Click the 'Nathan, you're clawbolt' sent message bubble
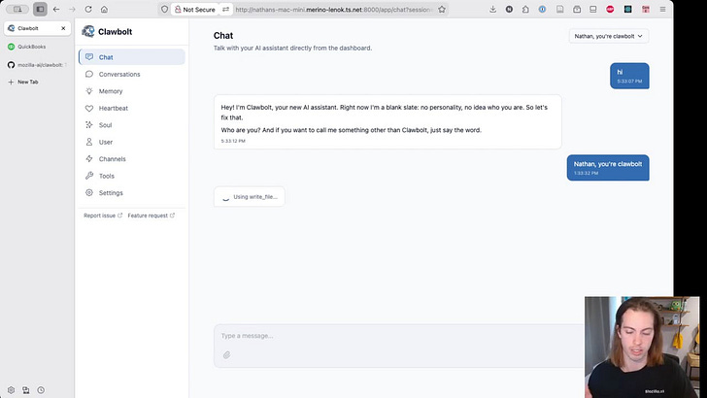707x398 pixels. 608,168
